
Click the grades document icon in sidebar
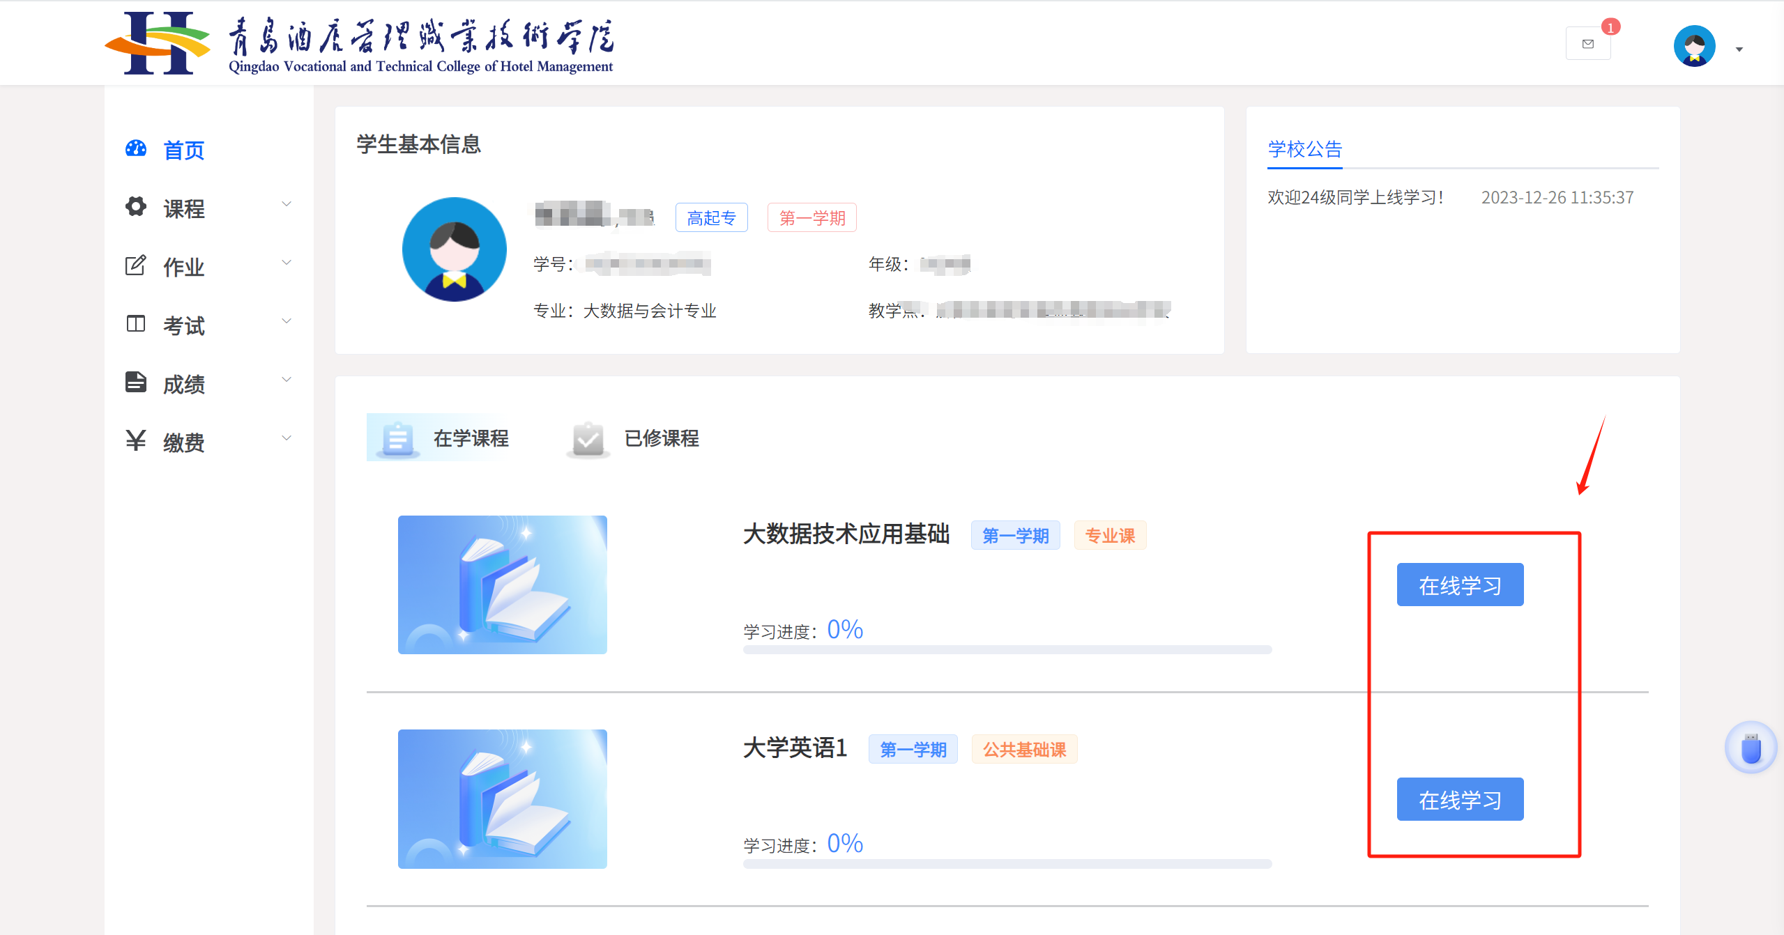tap(136, 382)
